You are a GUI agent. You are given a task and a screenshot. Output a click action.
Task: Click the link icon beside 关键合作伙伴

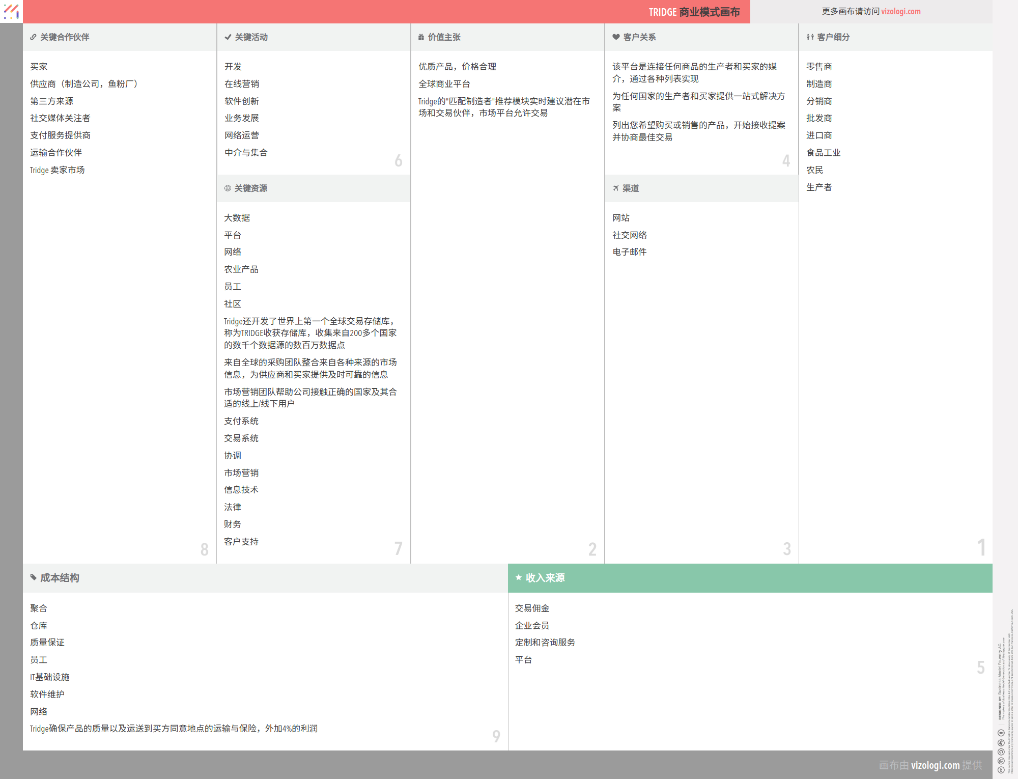point(33,37)
